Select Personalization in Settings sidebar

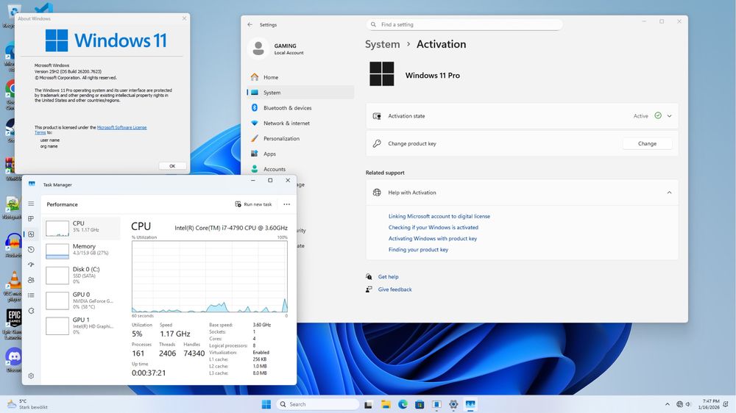tap(281, 138)
